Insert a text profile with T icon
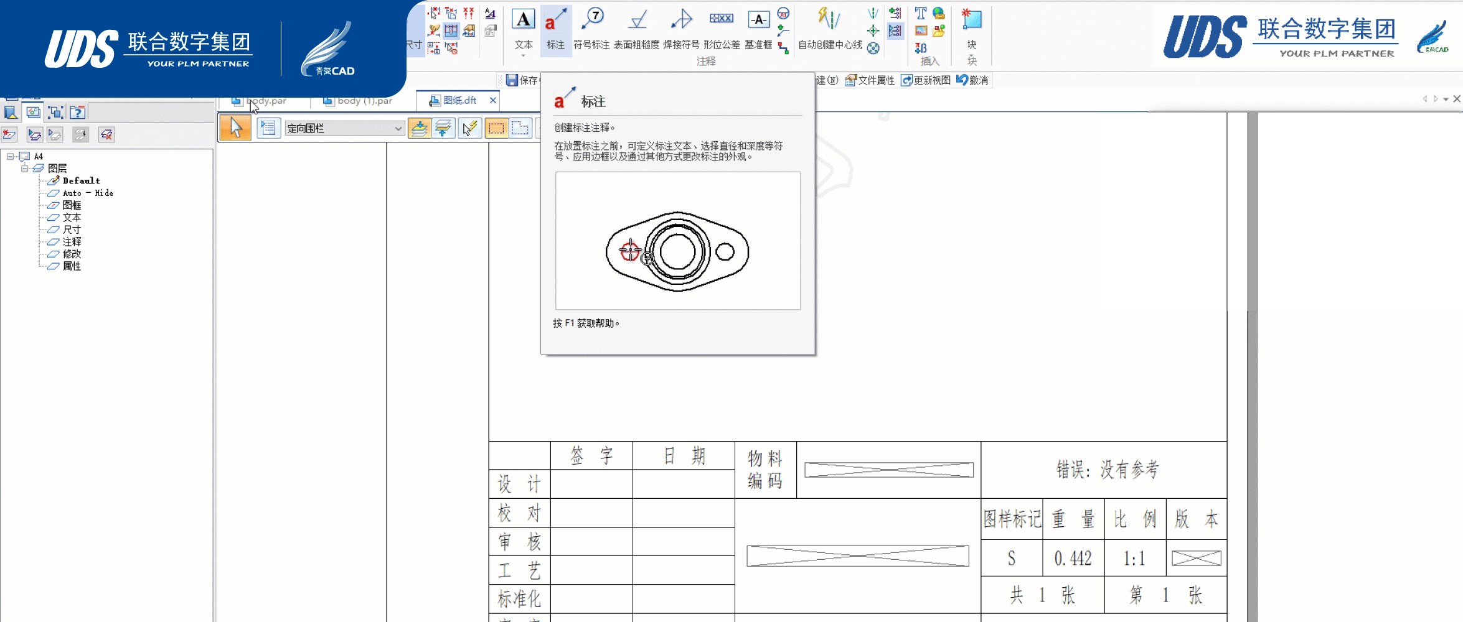 [921, 13]
